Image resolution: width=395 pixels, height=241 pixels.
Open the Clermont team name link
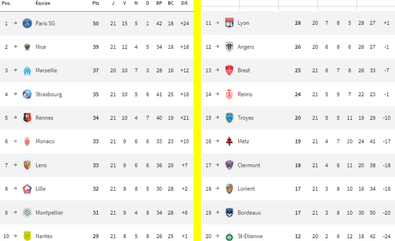pos(249,165)
